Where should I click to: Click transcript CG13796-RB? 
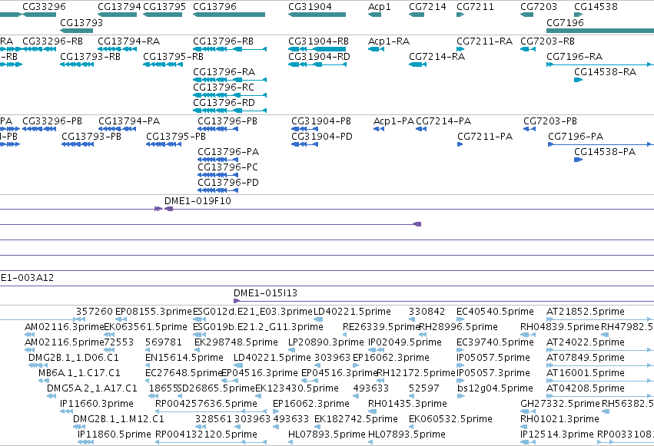point(230,49)
